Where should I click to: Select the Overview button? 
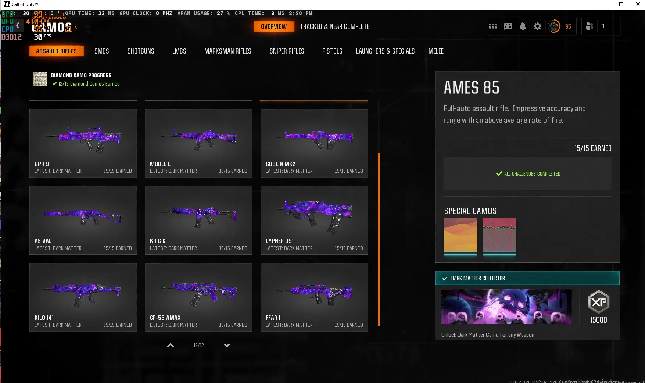pyautogui.click(x=273, y=26)
